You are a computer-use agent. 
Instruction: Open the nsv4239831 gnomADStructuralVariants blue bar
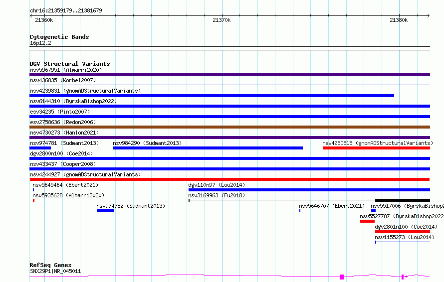coord(212,96)
